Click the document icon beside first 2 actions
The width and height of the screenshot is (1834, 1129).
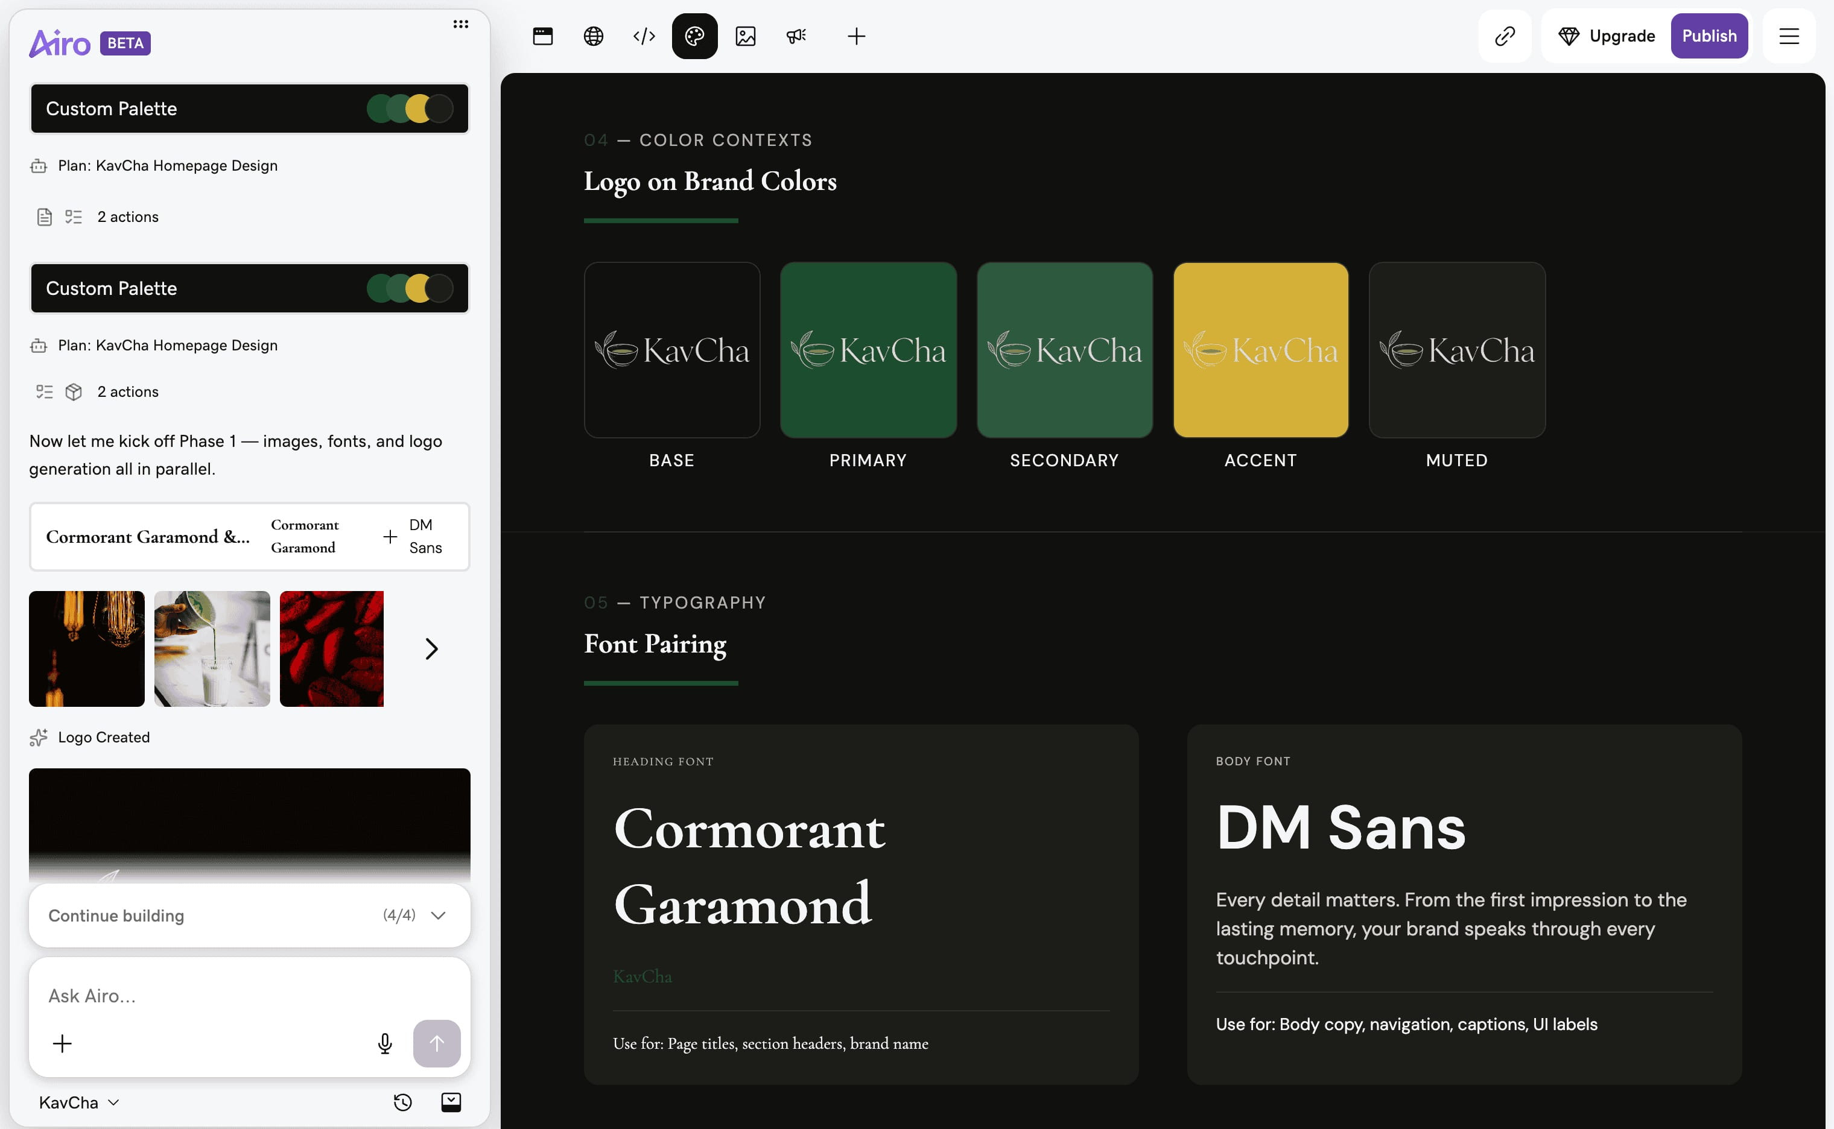(x=44, y=217)
